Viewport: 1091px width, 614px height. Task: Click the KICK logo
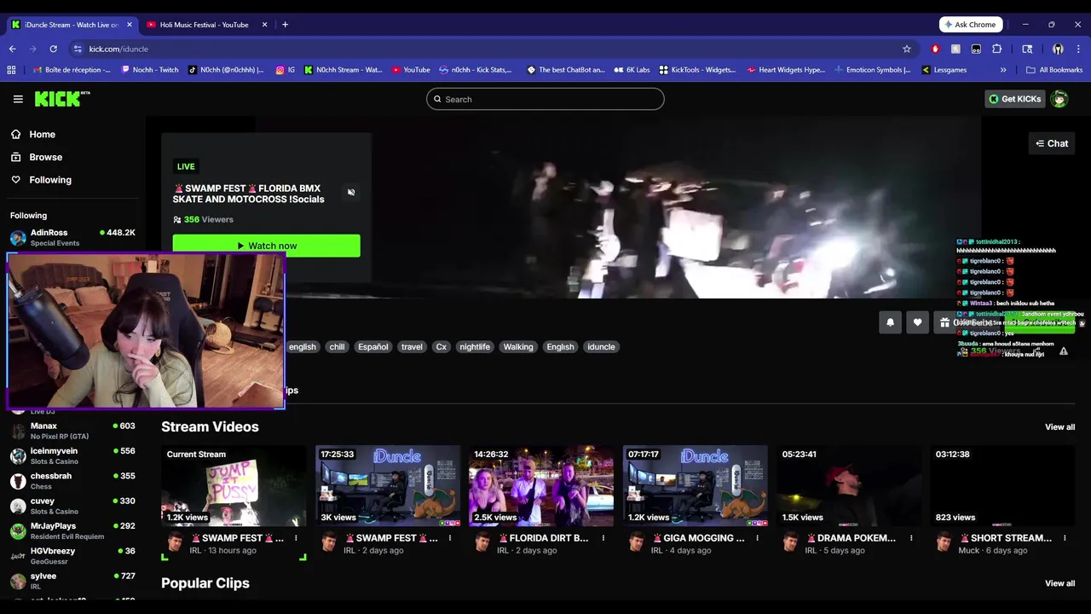tap(62, 99)
